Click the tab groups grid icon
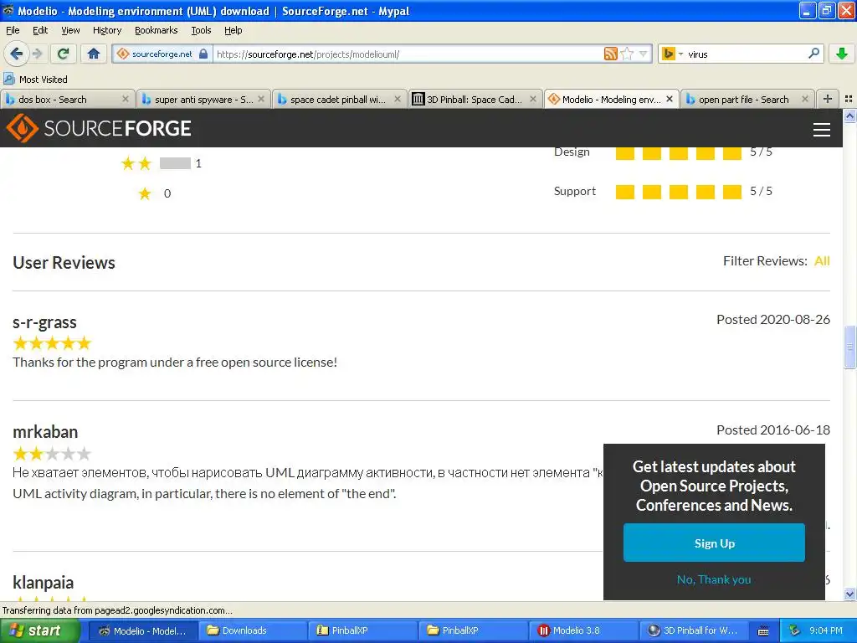This screenshot has height=643, width=857. coord(849,99)
